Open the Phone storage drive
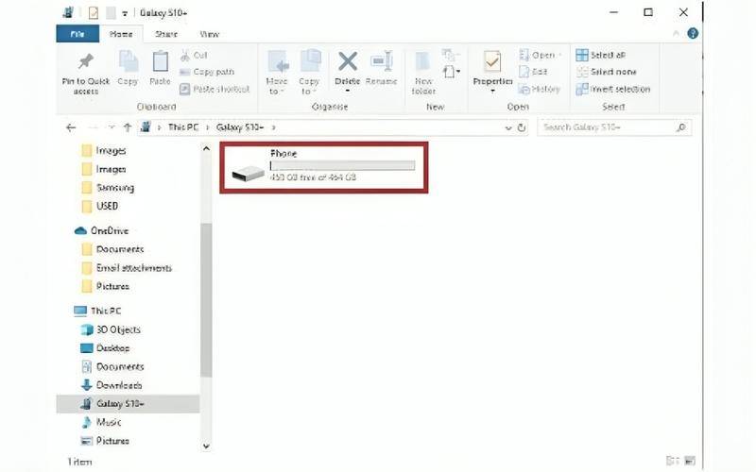 [x=323, y=167]
